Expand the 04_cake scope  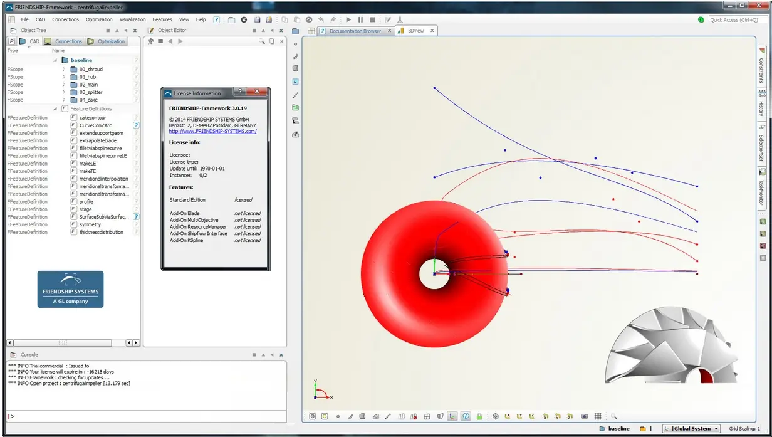pyautogui.click(x=64, y=100)
